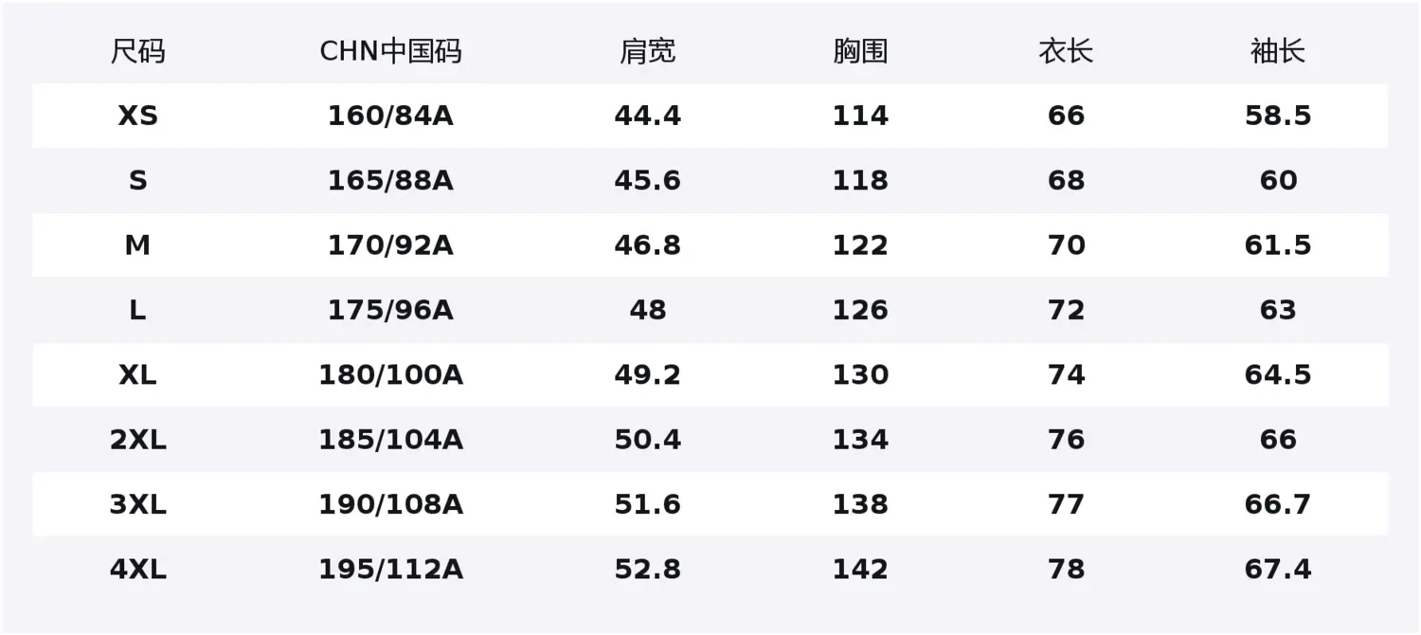Click the CHN中国码 column header
The image size is (1421, 635).
coord(390,51)
